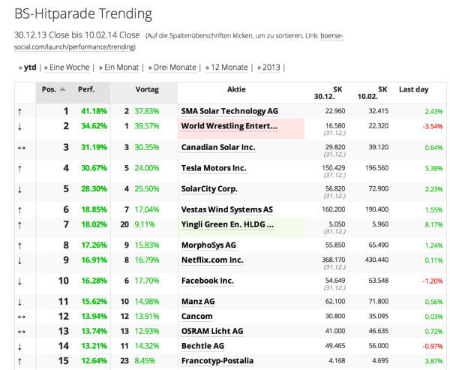Viewport: 450px width, 370px height.
Task: Select Cancom performance value 13.94%
Action: tap(94, 316)
